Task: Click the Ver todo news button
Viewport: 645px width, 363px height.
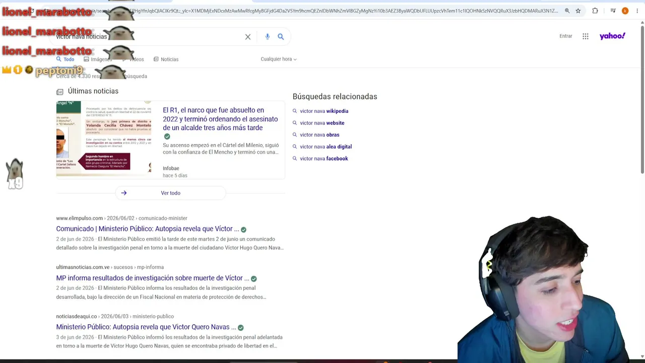Action: (170, 193)
